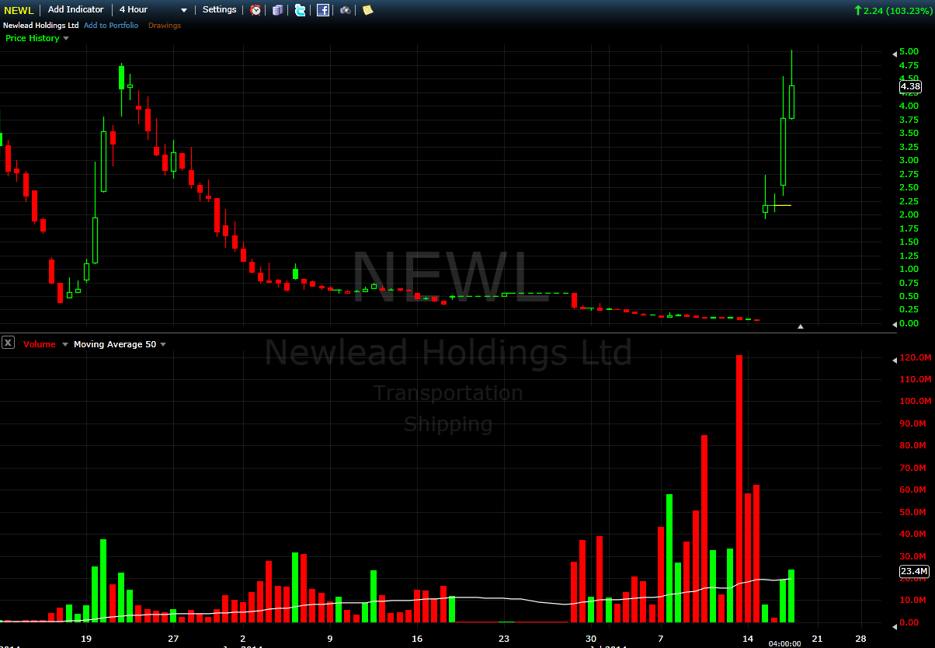This screenshot has height=648, width=935.
Task: Click the Moving Average 50 label
Action: click(115, 344)
